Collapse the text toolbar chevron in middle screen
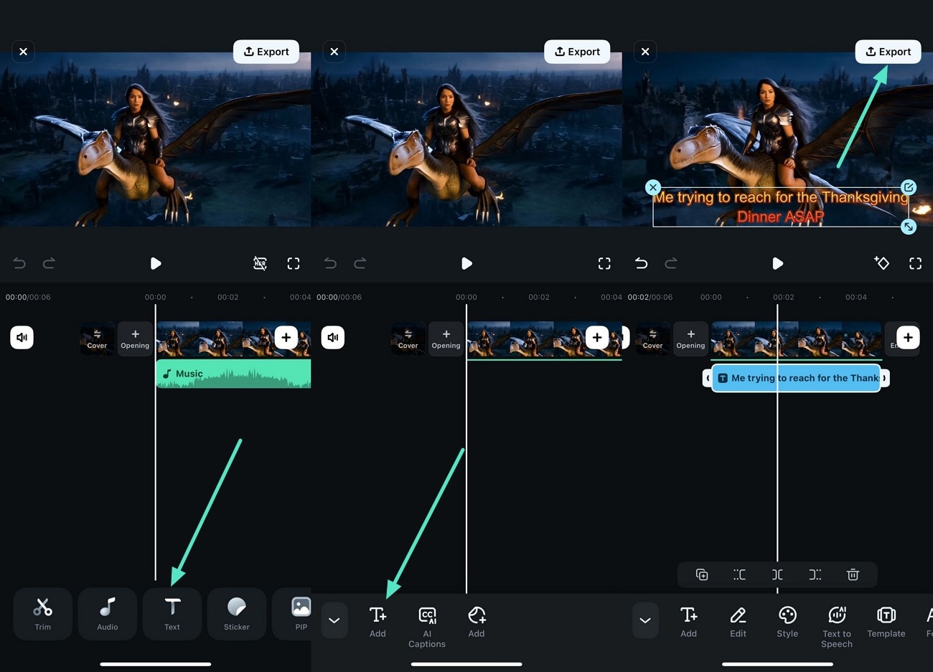The height and width of the screenshot is (672, 933). (x=334, y=620)
